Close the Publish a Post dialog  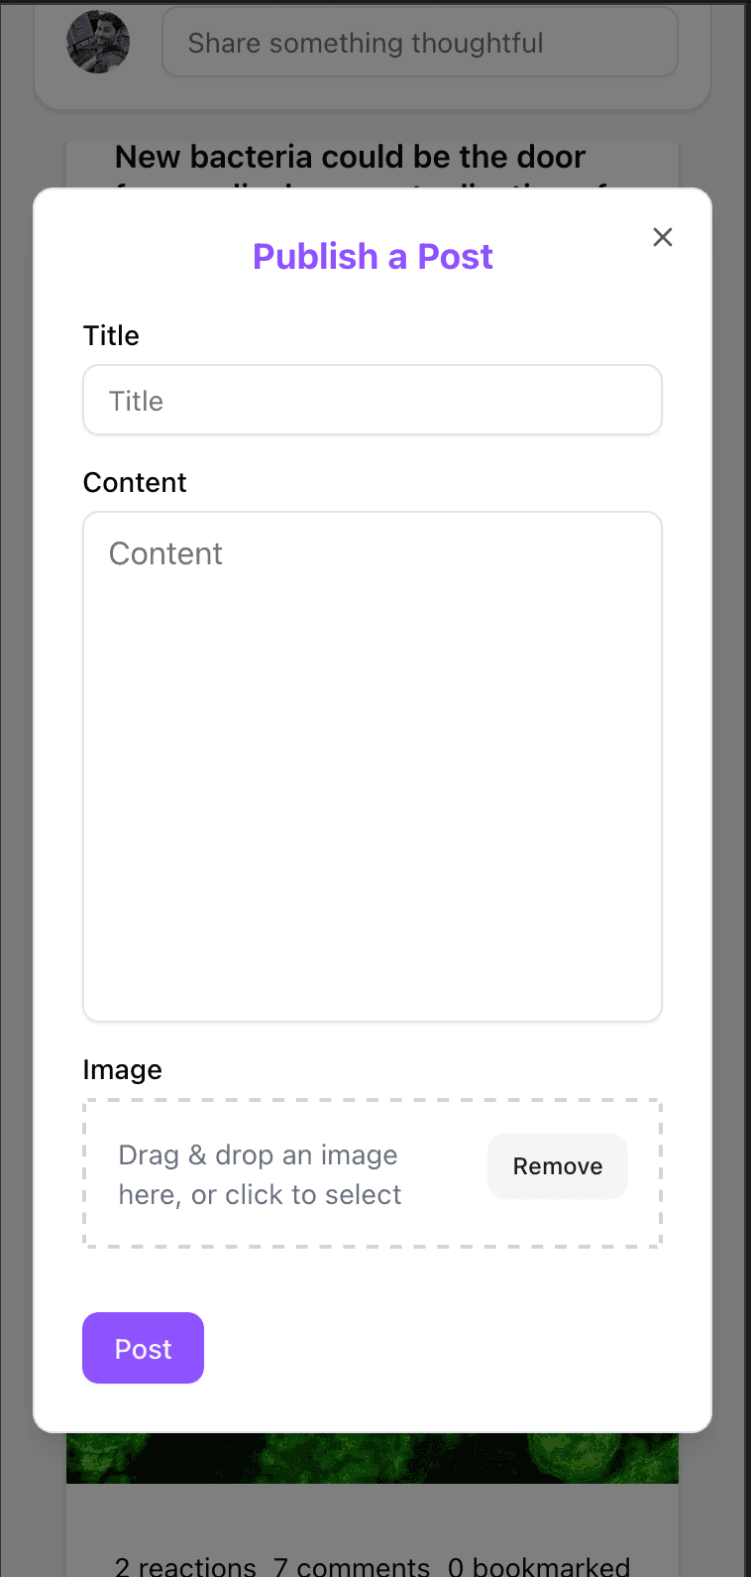pyautogui.click(x=663, y=237)
